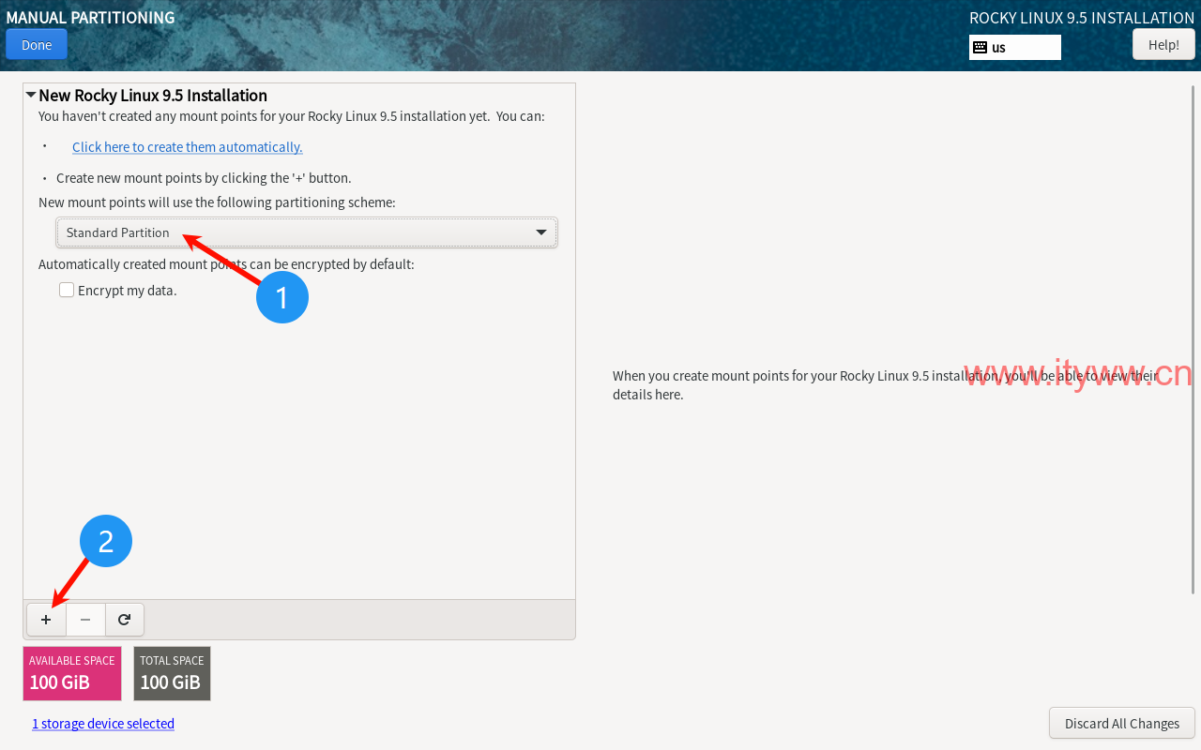The image size is (1201, 750).
Task: Click the reload storage configuration icon
Action: click(x=124, y=620)
